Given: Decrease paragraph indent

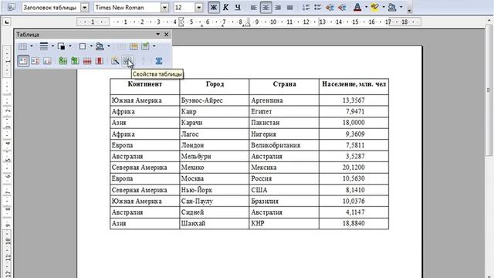Looking at the screenshot, I should 330,7.
